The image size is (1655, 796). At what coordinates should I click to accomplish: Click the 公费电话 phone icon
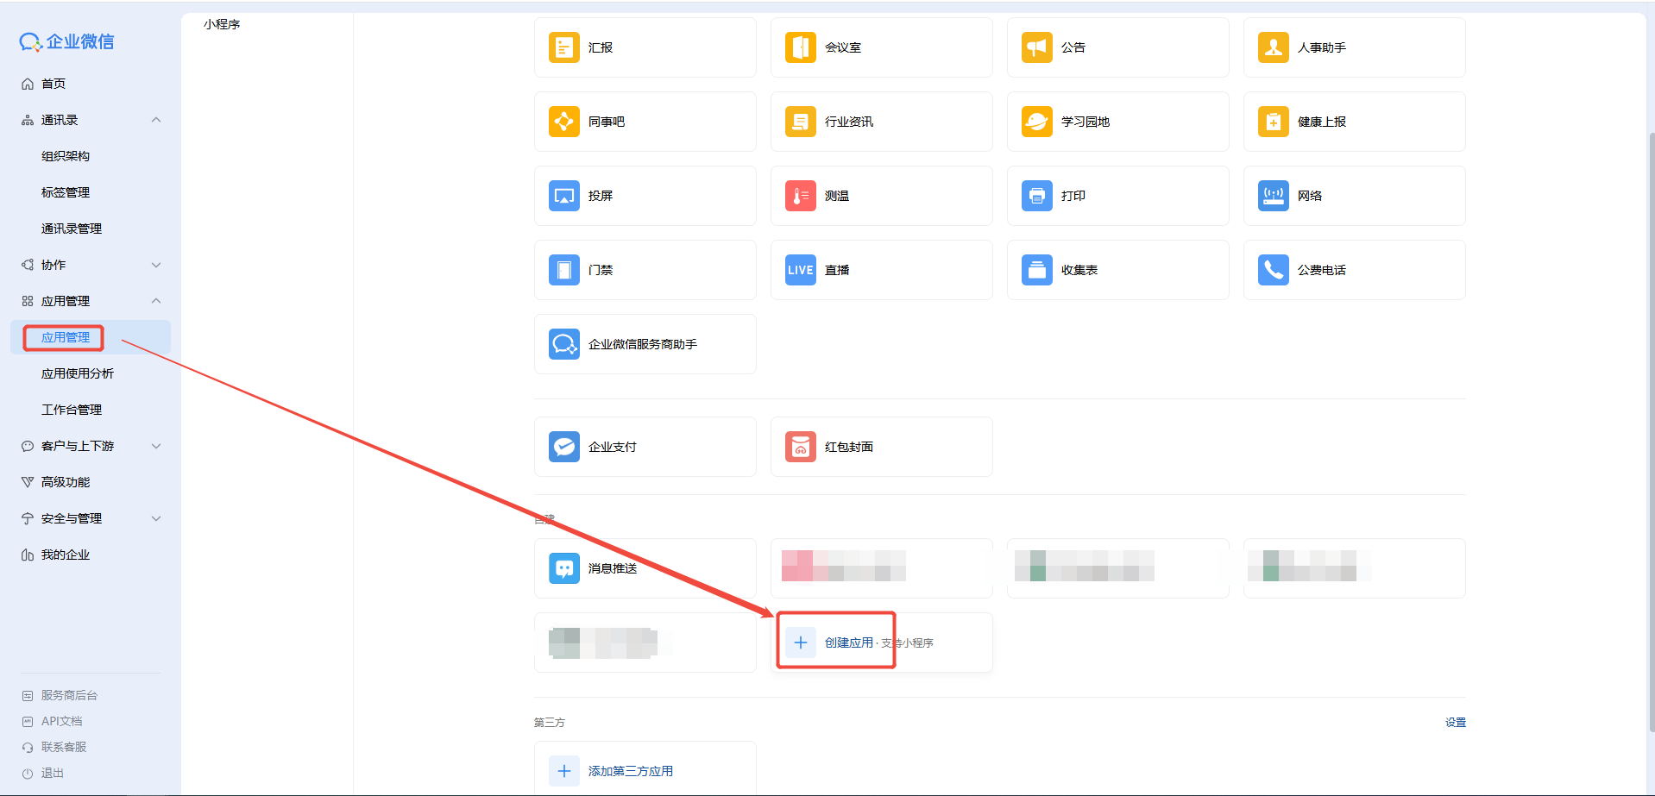pyautogui.click(x=1274, y=270)
